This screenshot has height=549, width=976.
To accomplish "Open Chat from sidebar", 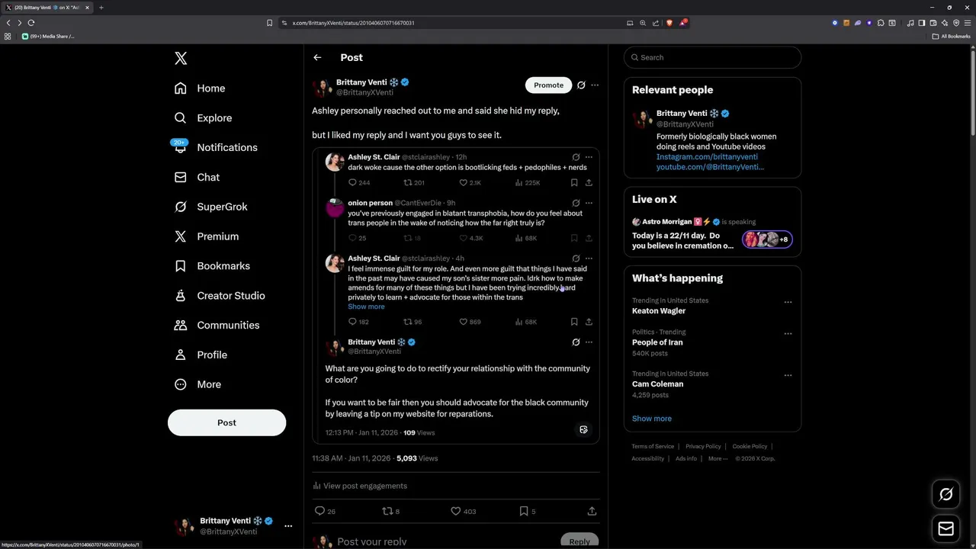I will (x=197, y=177).
